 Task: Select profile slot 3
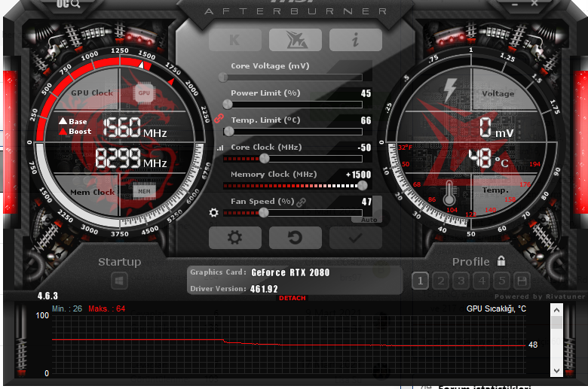[x=461, y=281]
